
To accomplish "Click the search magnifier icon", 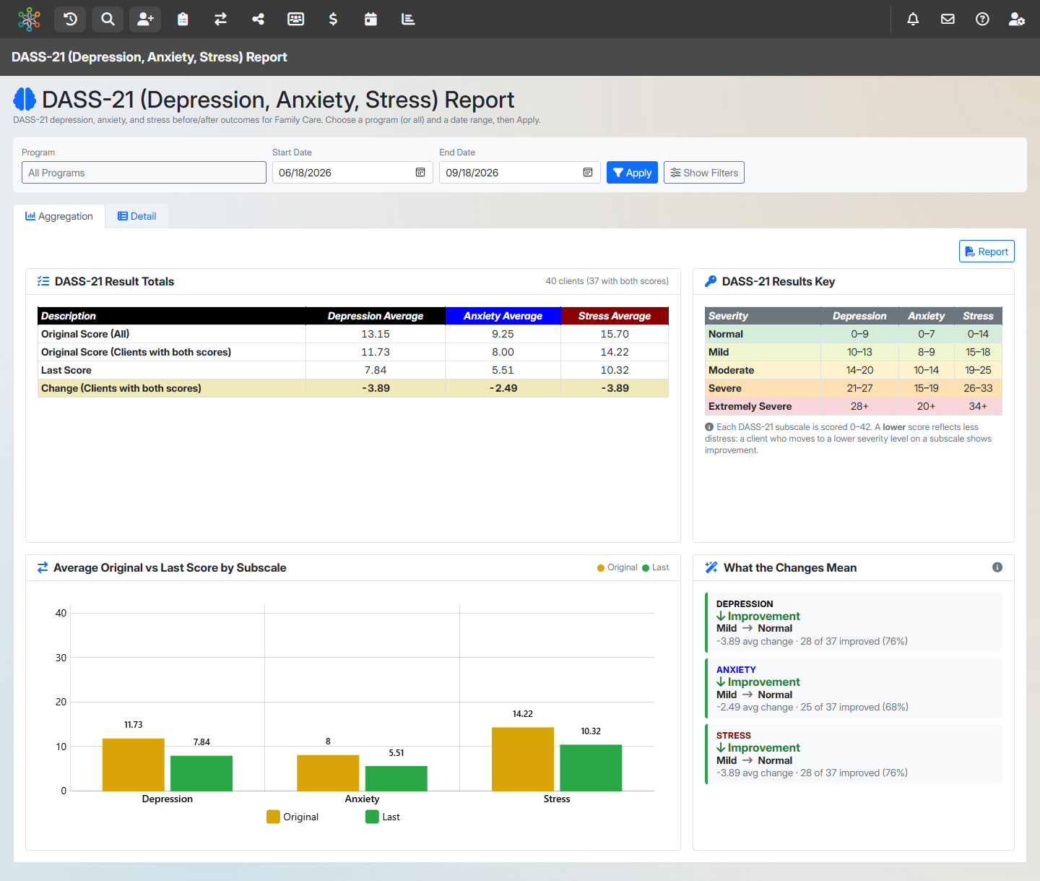I will click(108, 20).
